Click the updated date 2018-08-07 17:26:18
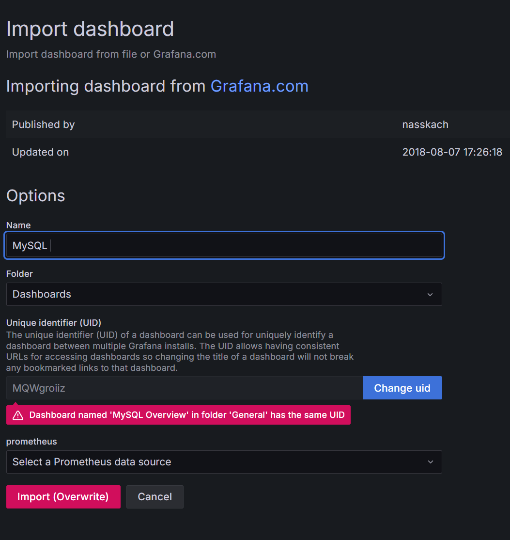 pyautogui.click(x=452, y=152)
